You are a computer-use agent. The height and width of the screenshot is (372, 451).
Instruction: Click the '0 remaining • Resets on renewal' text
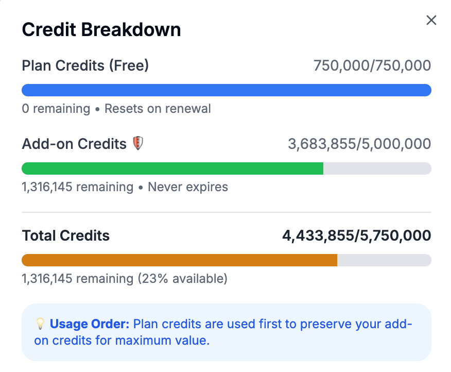[x=116, y=109]
